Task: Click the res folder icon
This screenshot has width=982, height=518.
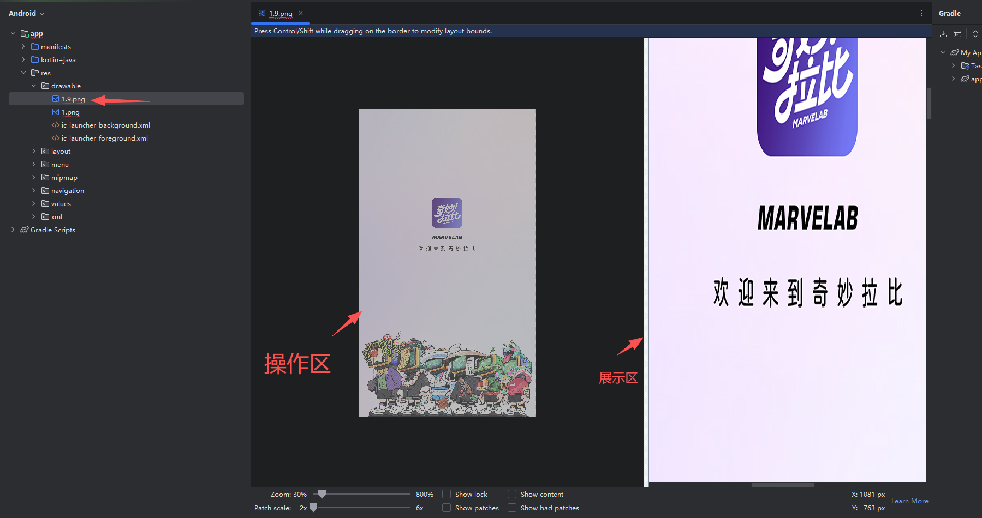Action: (35, 73)
